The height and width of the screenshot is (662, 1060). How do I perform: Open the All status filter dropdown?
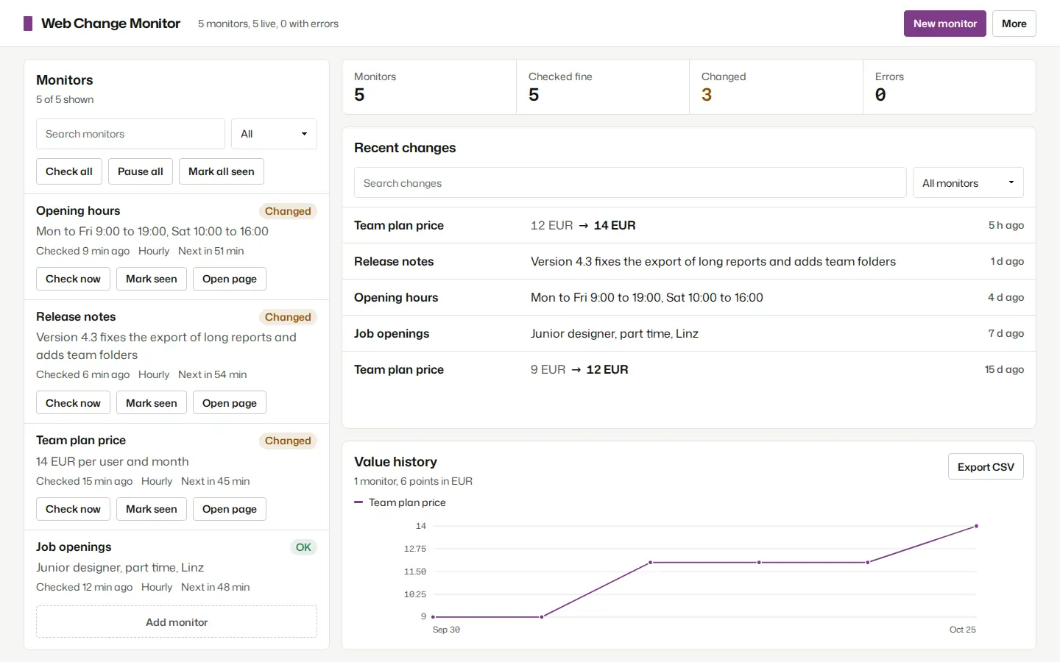pyautogui.click(x=274, y=134)
